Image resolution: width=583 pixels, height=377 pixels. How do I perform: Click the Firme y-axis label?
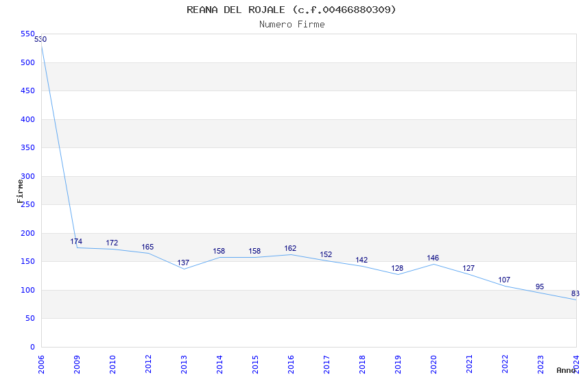tap(20, 191)
